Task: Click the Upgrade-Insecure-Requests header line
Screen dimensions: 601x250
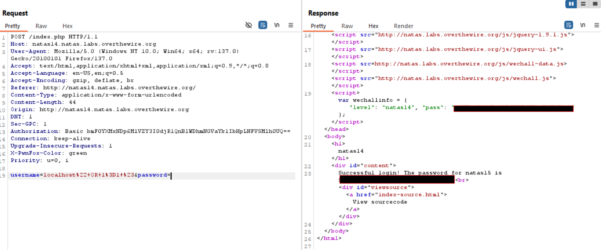Action: tap(61, 146)
